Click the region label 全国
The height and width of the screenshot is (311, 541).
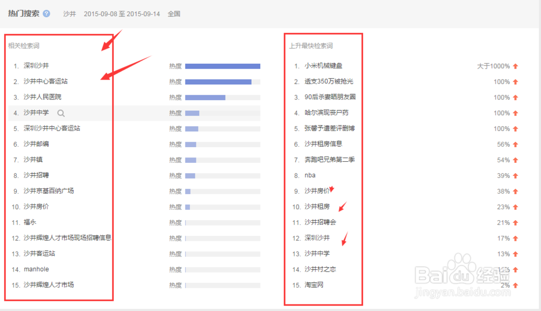(174, 14)
